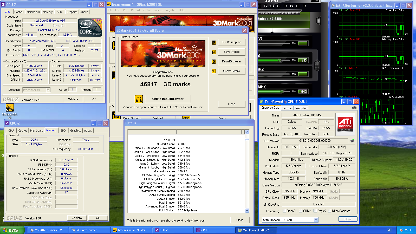The width and height of the screenshot is (416, 234).
Task: Click Close in the 3DMark Details window
Action: click(240, 220)
